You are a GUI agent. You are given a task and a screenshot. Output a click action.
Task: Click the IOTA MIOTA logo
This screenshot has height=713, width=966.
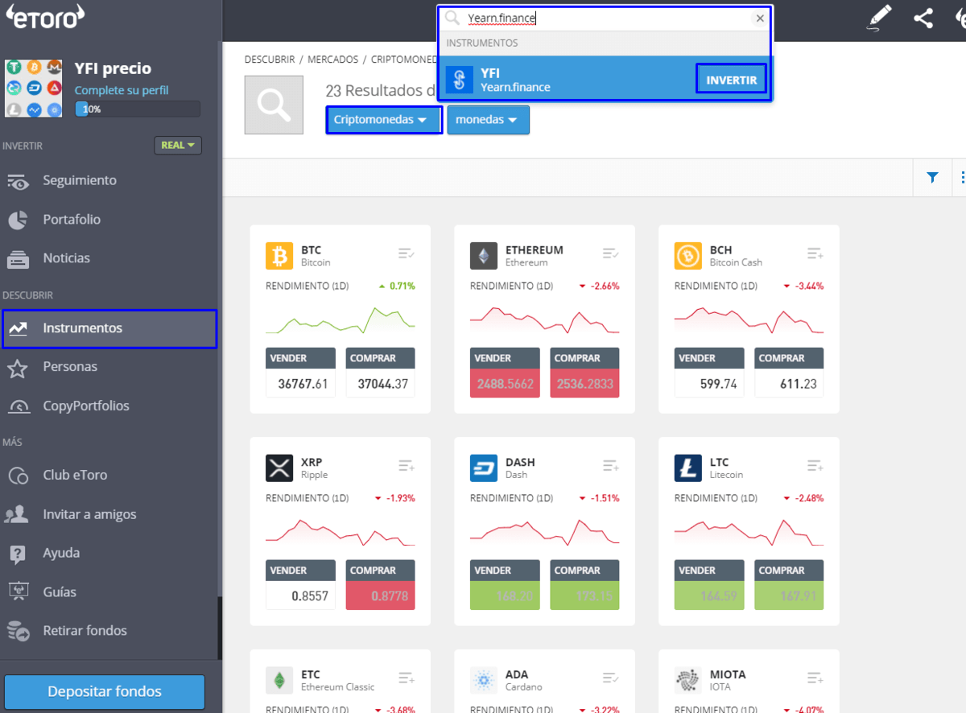(688, 681)
